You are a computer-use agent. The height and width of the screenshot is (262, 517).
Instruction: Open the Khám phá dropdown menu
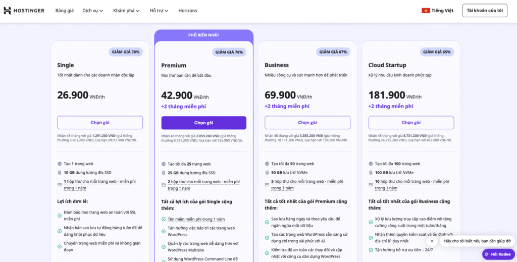pyautogui.click(x=126, y=11)
